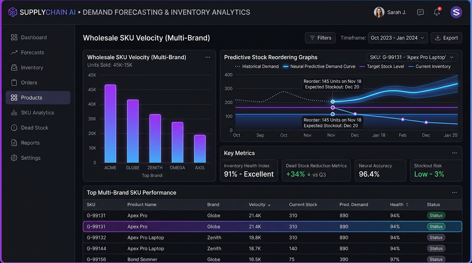Open the Neural Accuracy 96.4% card

coord(380,171)
